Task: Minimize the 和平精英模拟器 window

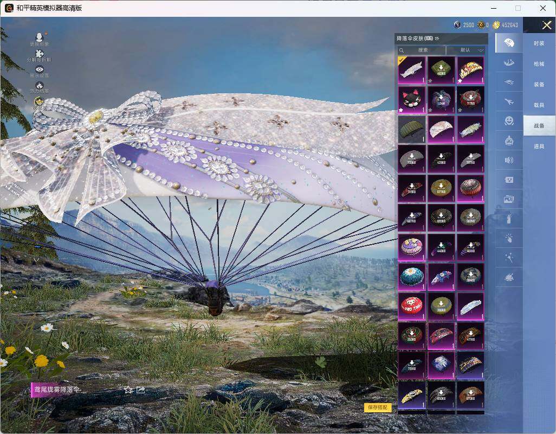Action: tap(494, 8)
